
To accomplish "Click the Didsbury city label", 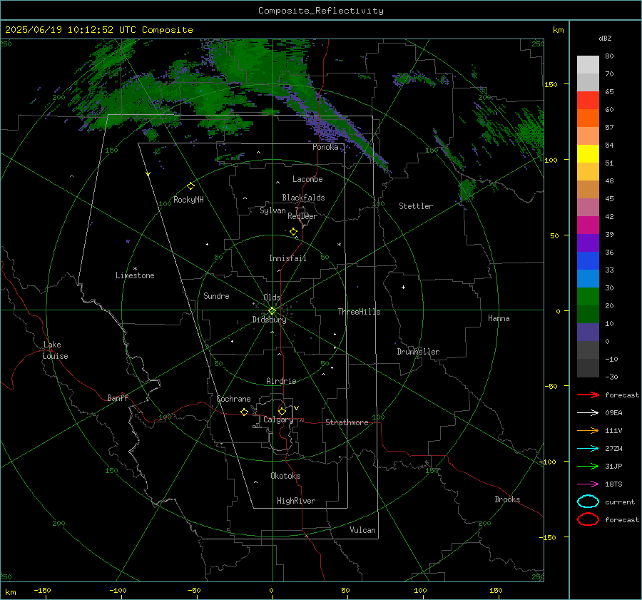I will 269,320.
